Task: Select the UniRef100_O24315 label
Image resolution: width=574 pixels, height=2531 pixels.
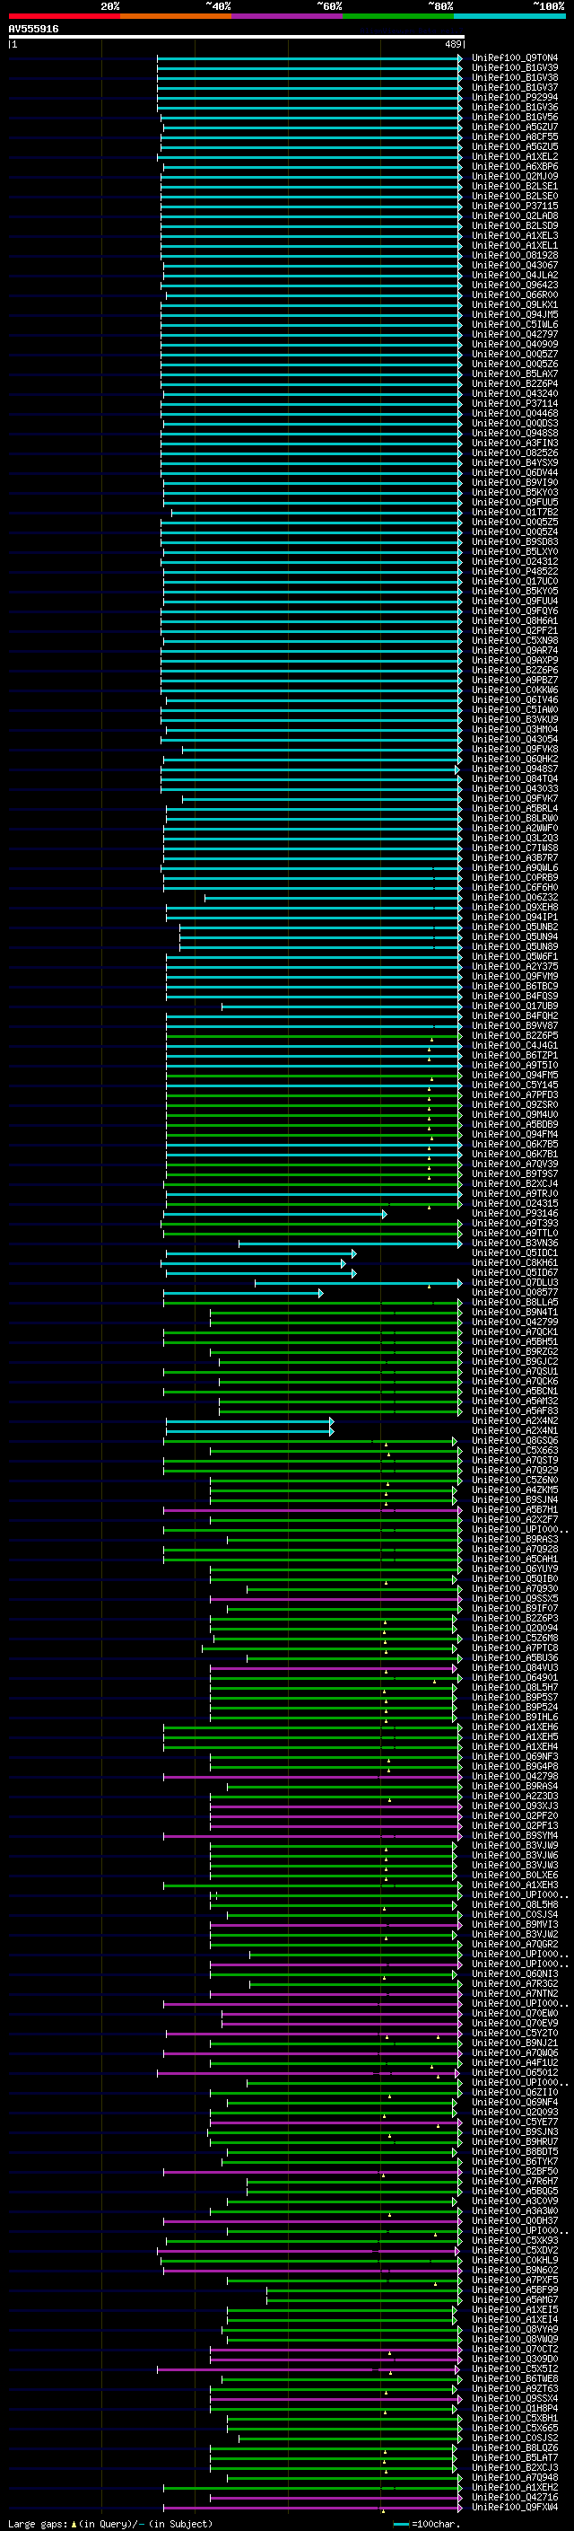Action: pyautogui.click(x=515, y=1204)
